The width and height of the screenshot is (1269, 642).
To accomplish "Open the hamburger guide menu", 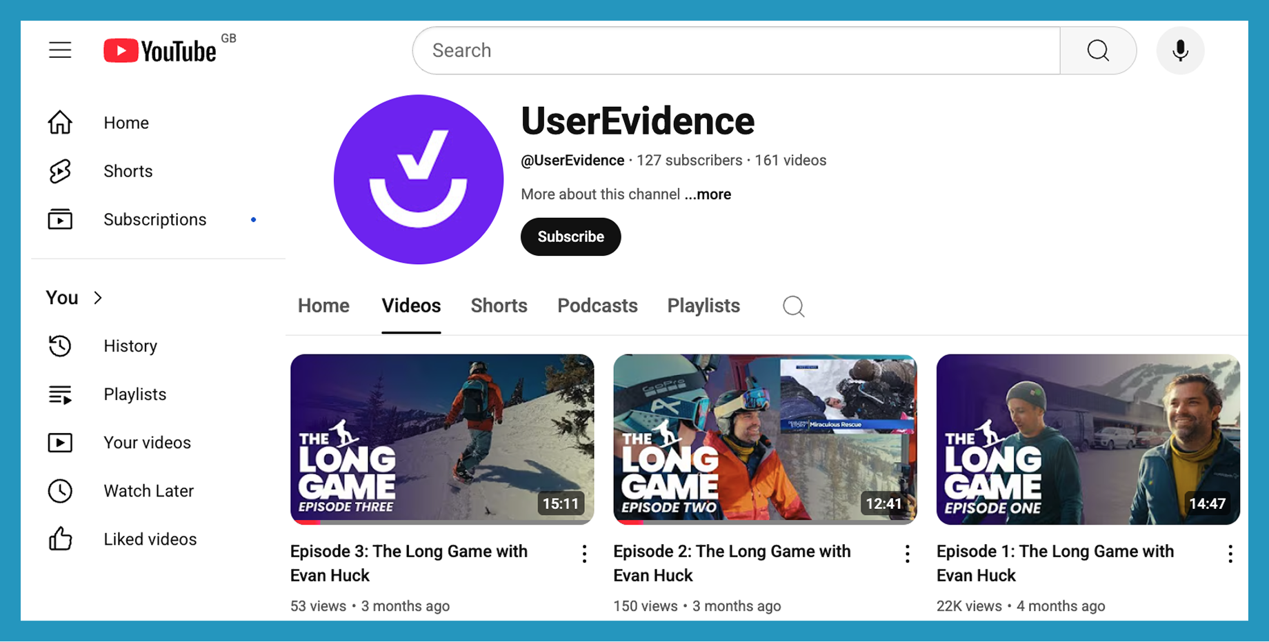I will 60,50.
